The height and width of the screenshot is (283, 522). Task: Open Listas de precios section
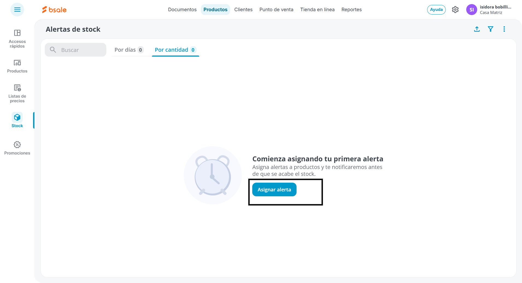pyautogui.click(x=17, y=94)
